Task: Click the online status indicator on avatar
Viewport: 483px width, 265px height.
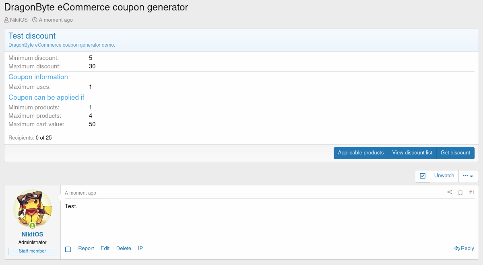Action: coord(32,226)
